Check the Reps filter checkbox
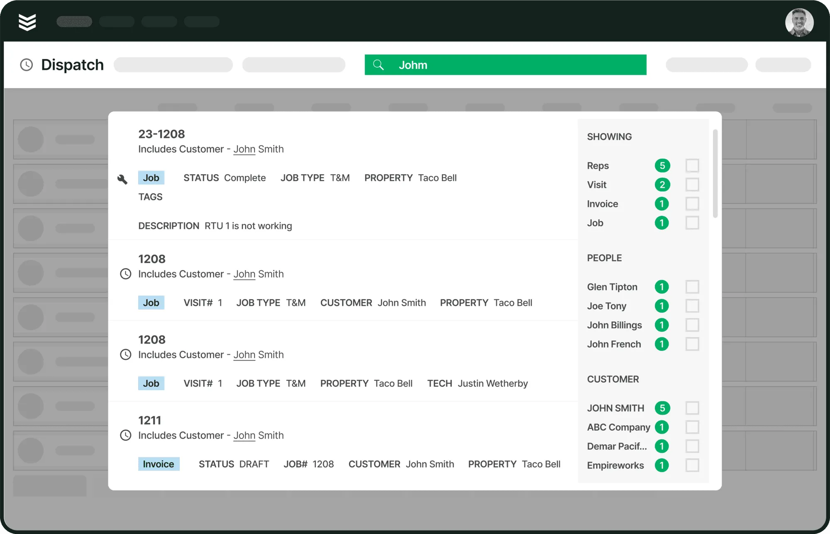The width and height of the screenshot is (830, 534). coord(692,165)
